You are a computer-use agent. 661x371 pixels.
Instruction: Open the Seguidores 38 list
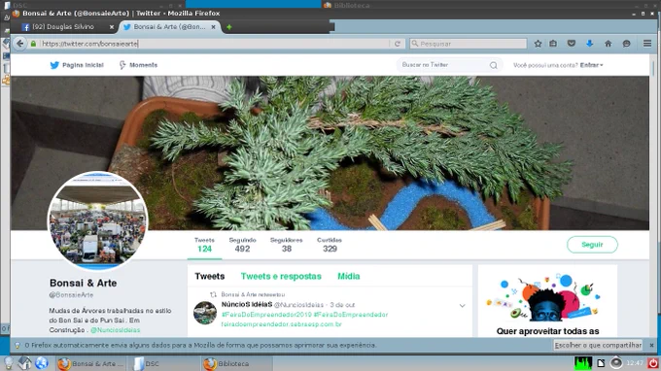[x=286, y=245]
